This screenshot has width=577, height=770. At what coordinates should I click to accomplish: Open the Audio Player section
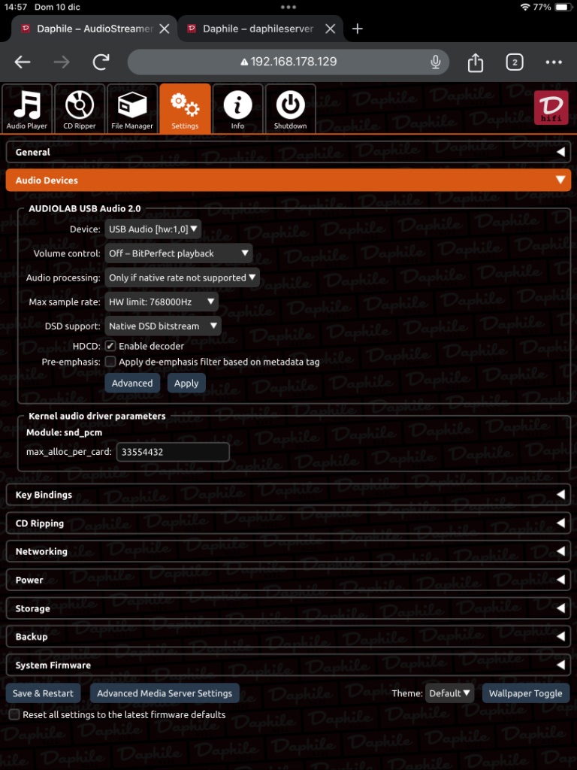pyautogui.click(x=27, y=108)
